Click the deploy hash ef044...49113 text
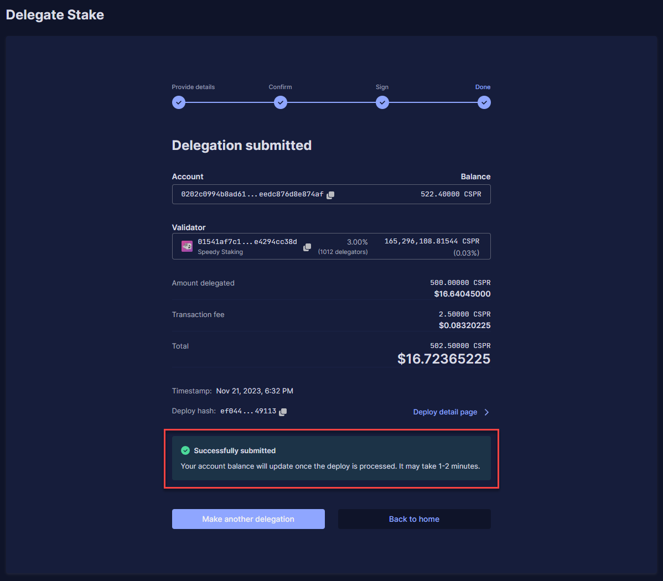The height and width of the screenshot is (581, 663). click(x=248, y=411)
